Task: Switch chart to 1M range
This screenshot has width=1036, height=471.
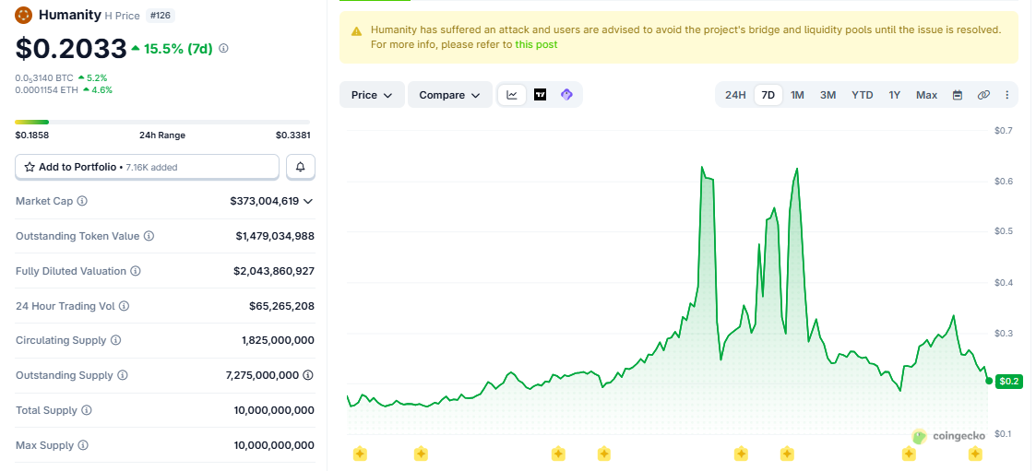Action: click(797, 95)
